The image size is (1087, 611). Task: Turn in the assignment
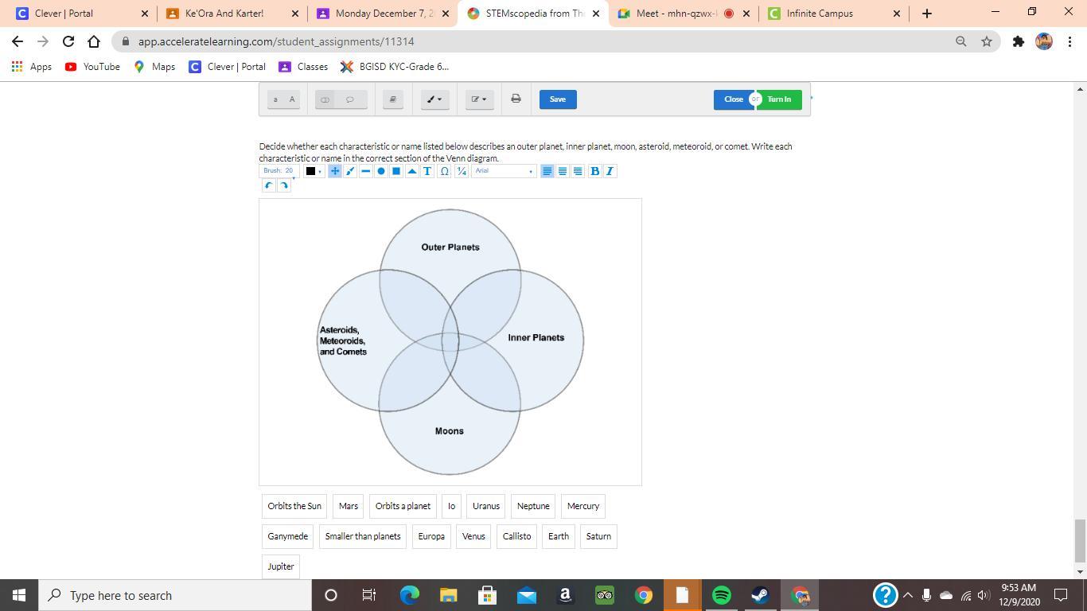[x=779, y=99]
